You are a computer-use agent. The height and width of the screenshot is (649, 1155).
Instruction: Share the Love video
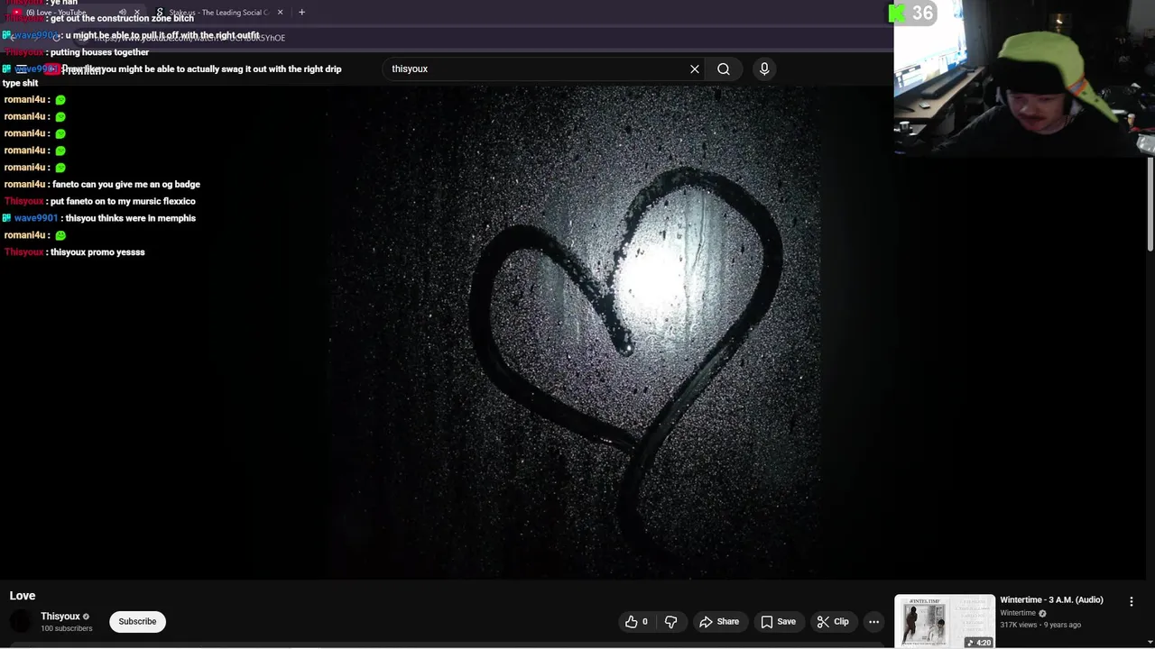719,621
